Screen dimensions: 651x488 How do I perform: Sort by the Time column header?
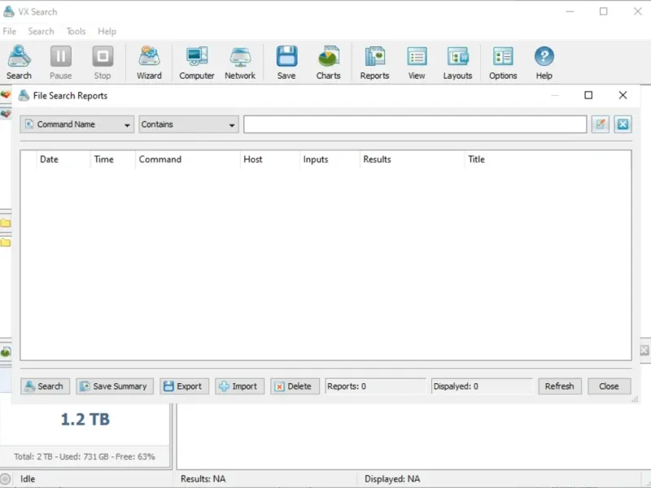point(112,159)
